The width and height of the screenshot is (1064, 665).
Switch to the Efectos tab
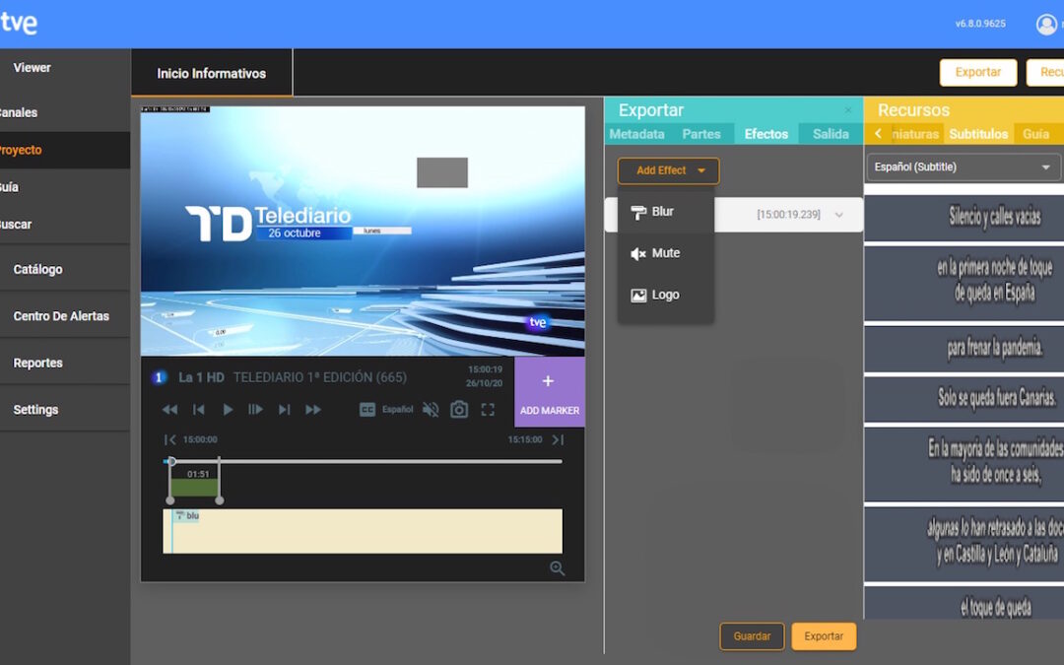766,134
